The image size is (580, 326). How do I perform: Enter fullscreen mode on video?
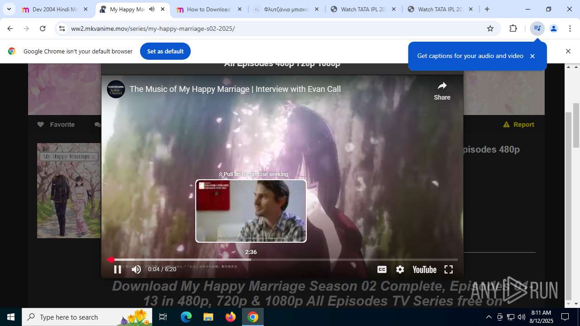click(x=449, y=269)
